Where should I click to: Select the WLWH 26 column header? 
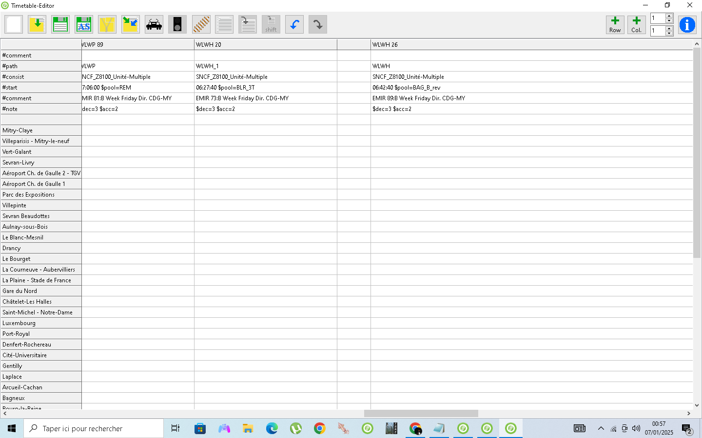pyautogui.click(x=531, y=44)
